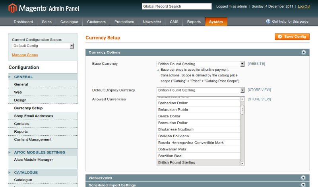318x187 pixels.
Task: Click the Save Config button
Action: (x=292, y=37)
